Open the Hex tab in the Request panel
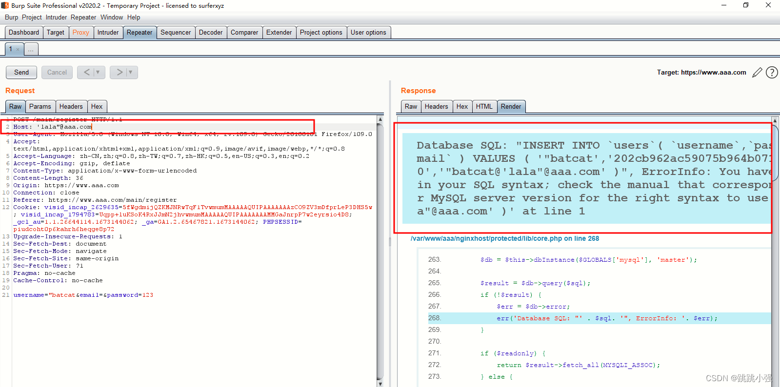This screenshot has height=387, width=780. pyautogui.click(x=97, y=106)
